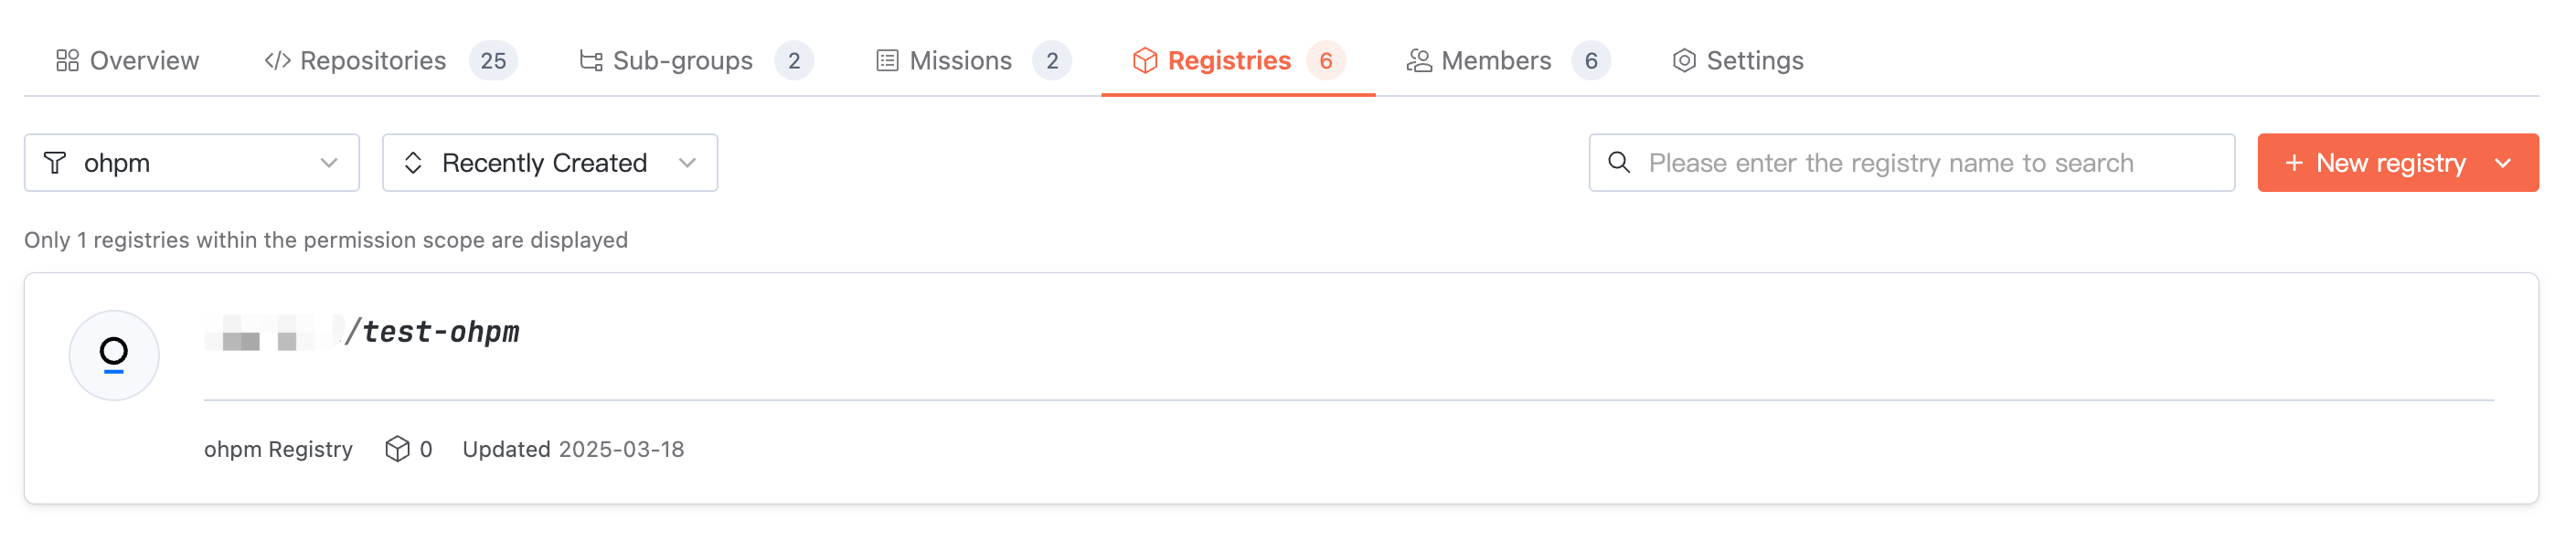Select the Registries tab
This screenshot has width=2576, height=541.
coord(1229,61)
